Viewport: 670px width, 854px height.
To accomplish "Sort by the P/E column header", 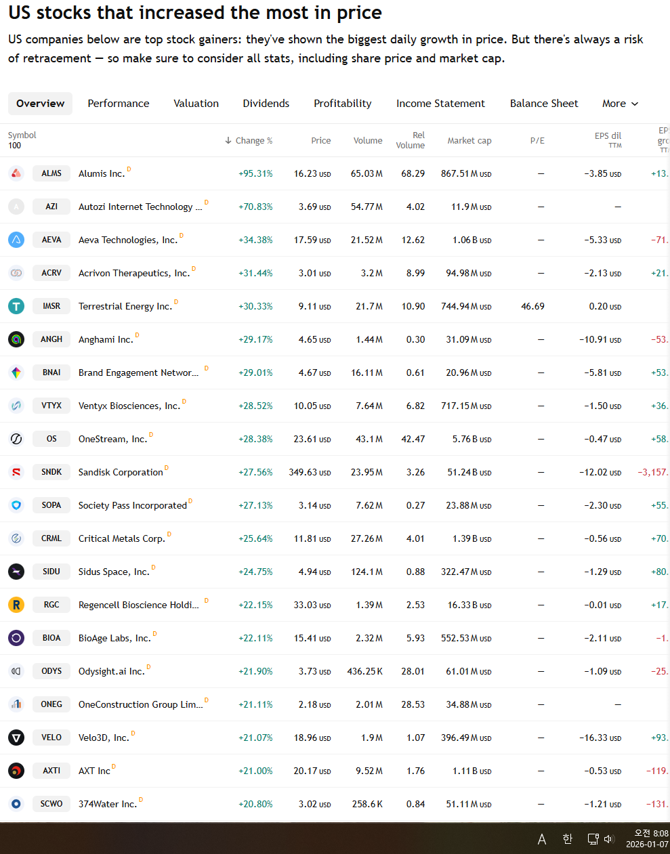I will click(x=537, y=141).
